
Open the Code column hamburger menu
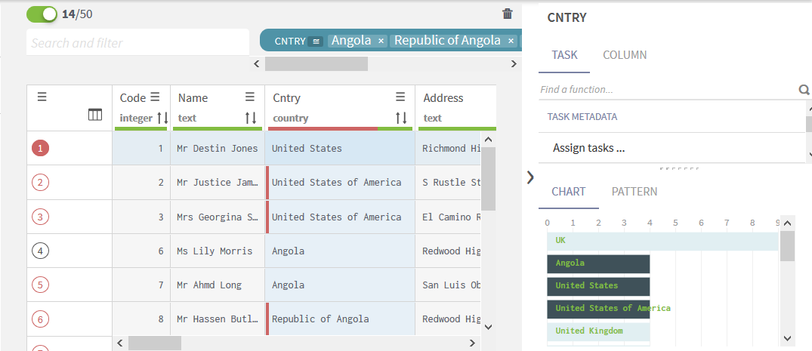(x=155, y=97)
